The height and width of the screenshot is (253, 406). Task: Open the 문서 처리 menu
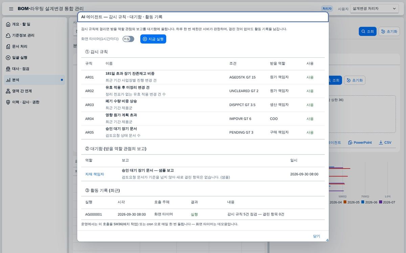coord(35,47)
